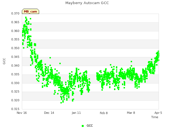
Task: Click the vertical GCC axis title
Action: [x=4, y=61]
